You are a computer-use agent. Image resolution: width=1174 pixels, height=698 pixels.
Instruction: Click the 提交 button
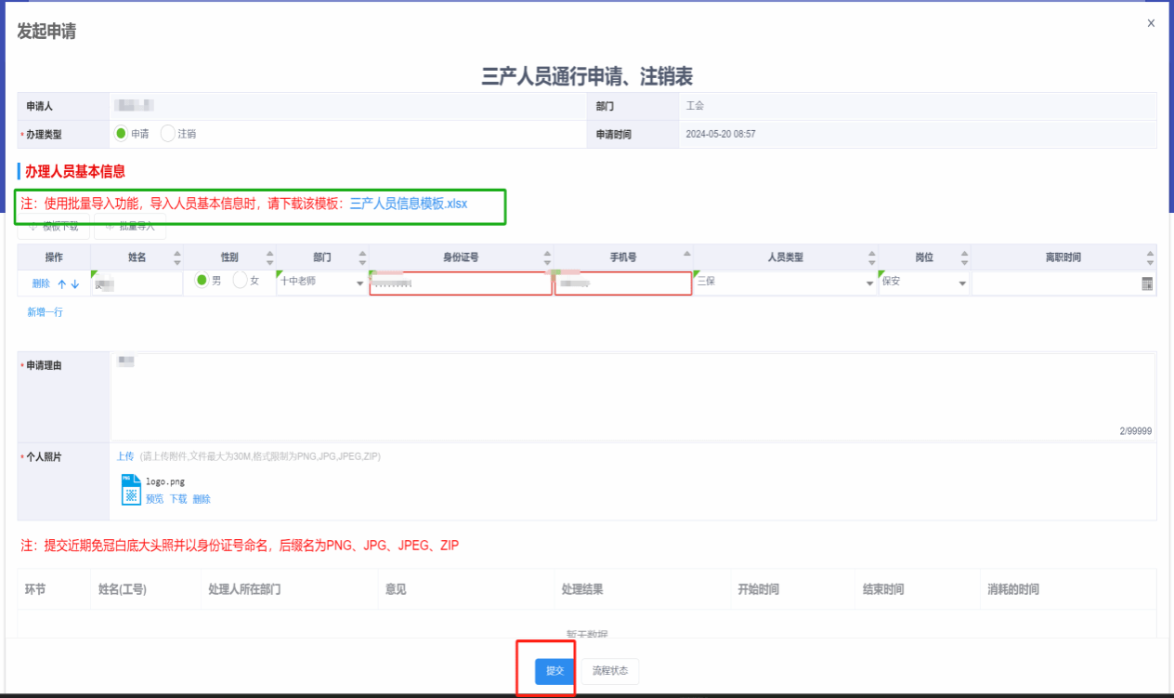click(554, 671)
